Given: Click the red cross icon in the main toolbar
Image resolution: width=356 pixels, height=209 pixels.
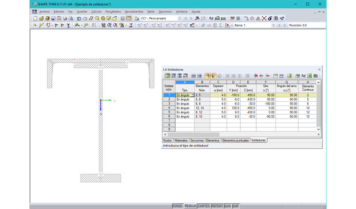Looking at the screenshot, I should coord(264,18).
